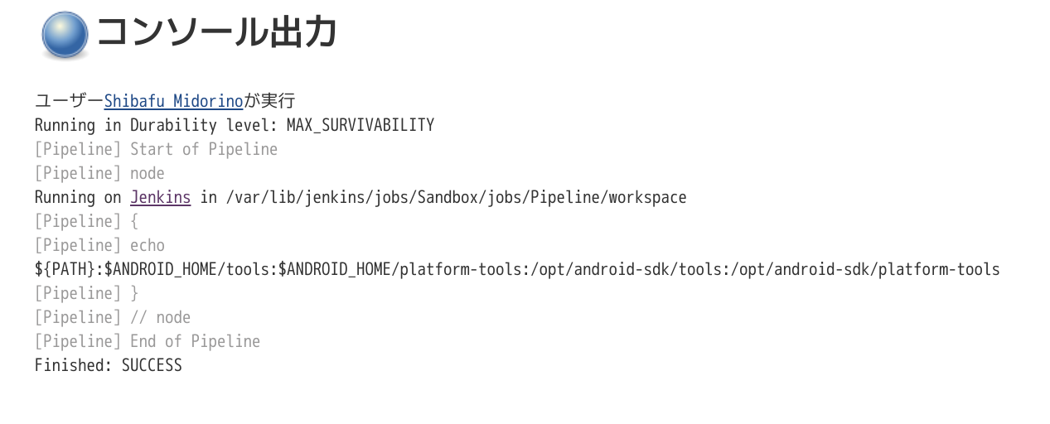Click the blue build status ball icon
The width and height of the screenshot is (1050, 424).
pyautogui.click(x=65, y=36)
